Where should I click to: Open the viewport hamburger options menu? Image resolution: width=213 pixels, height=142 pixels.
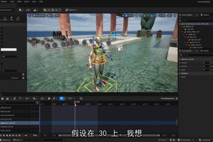tap(30, 16)
